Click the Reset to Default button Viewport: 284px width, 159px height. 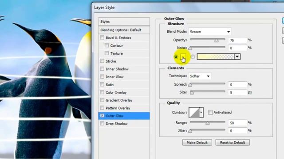pos(233,142)
